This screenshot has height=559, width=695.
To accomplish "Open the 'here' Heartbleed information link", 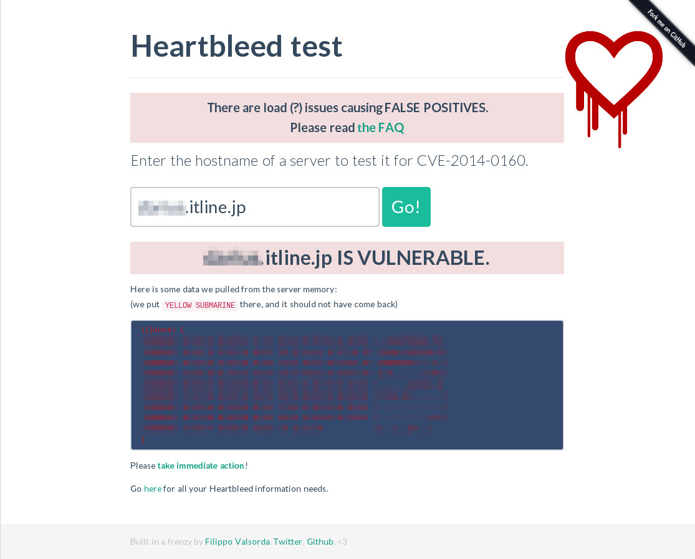I will [153, 489].
